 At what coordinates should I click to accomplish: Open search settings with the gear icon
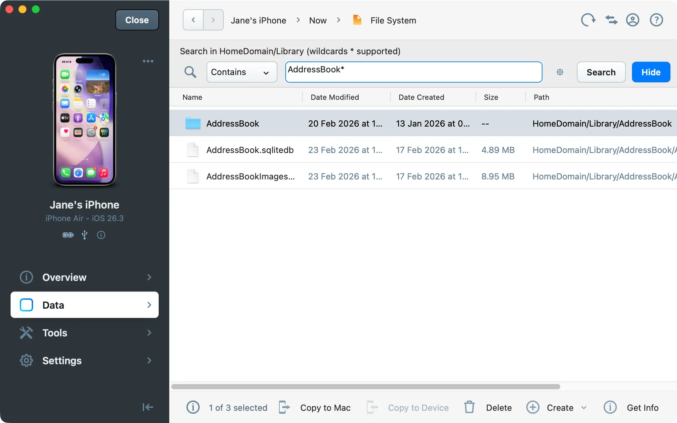point(560,72)
